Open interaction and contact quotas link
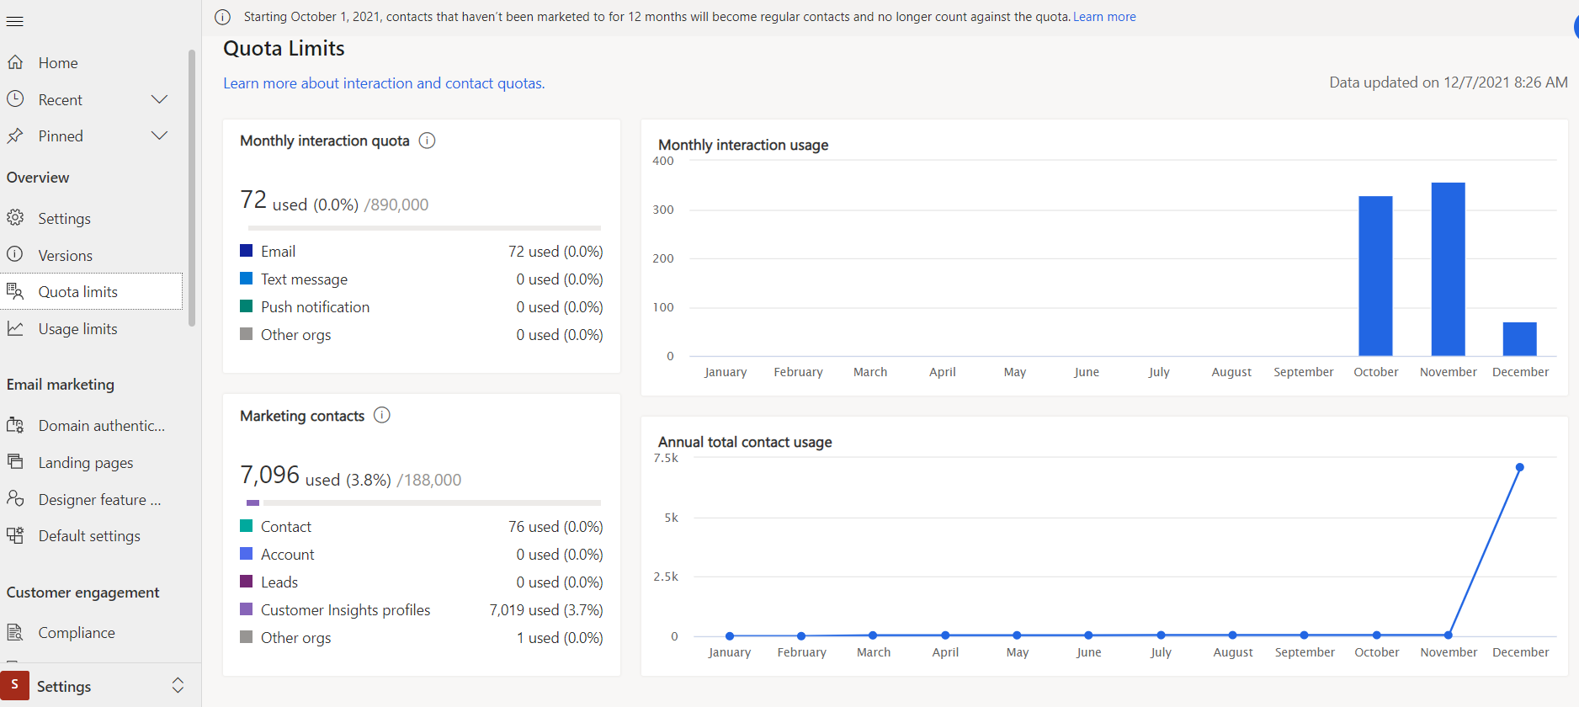Screen dimensions: 1579x707 coord(384,83)
